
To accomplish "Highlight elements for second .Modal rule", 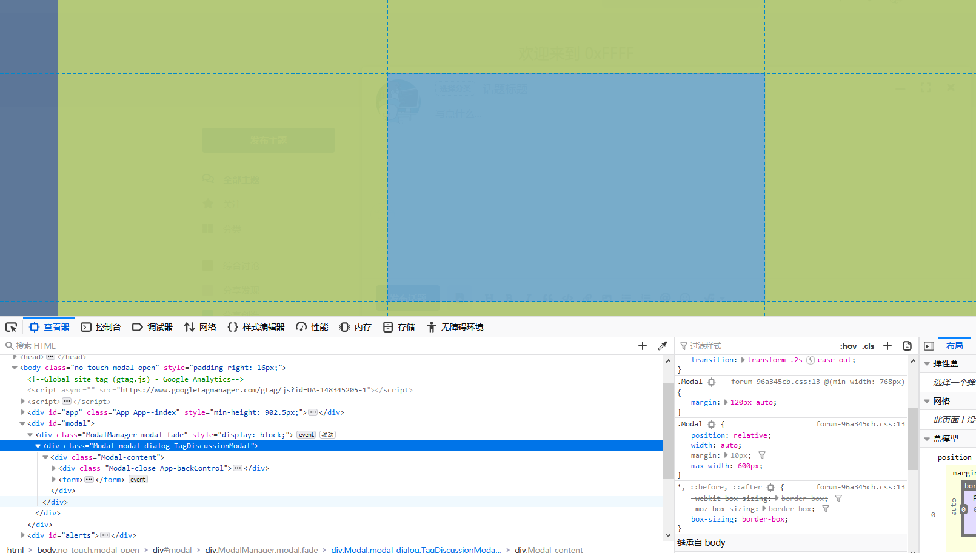I will [712, 425].
